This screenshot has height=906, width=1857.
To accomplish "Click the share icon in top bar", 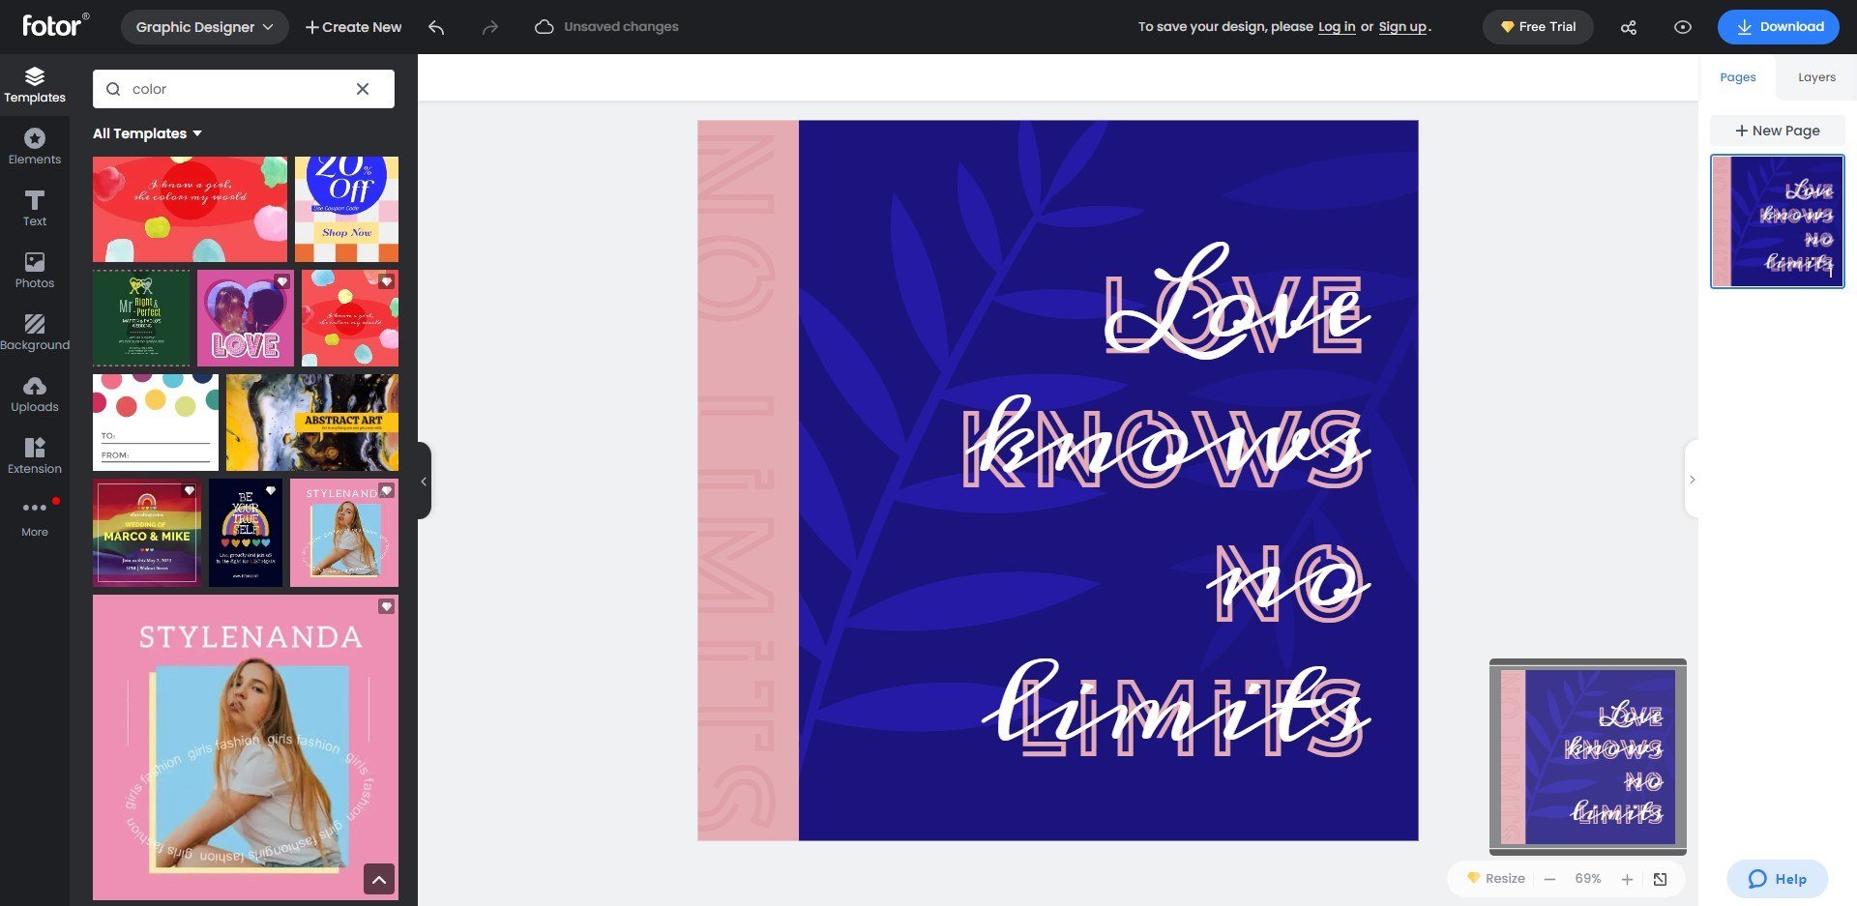I will [1629, 27].
